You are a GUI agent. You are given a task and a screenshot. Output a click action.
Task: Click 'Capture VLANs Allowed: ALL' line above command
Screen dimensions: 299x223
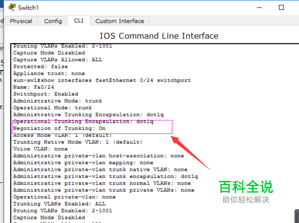click(57, 60)
